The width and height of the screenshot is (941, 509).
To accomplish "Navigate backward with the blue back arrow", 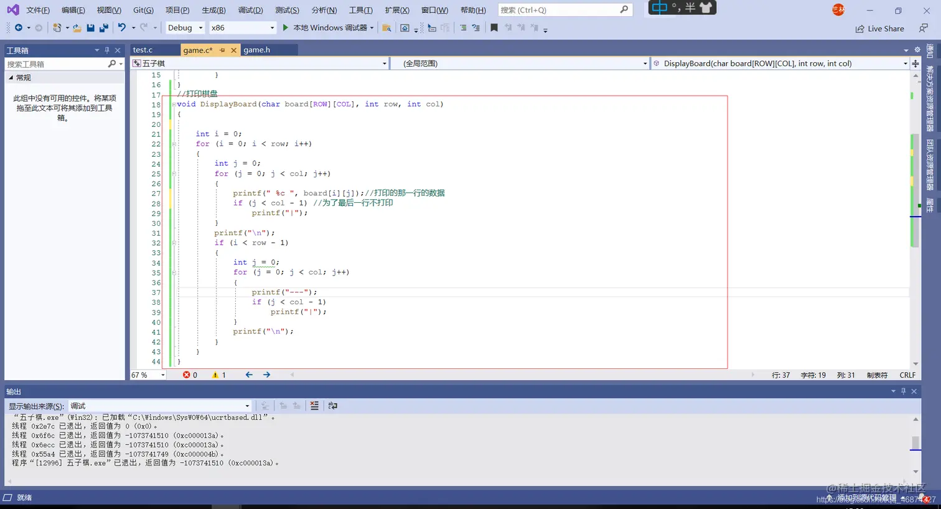I will (x=249, y=375).
